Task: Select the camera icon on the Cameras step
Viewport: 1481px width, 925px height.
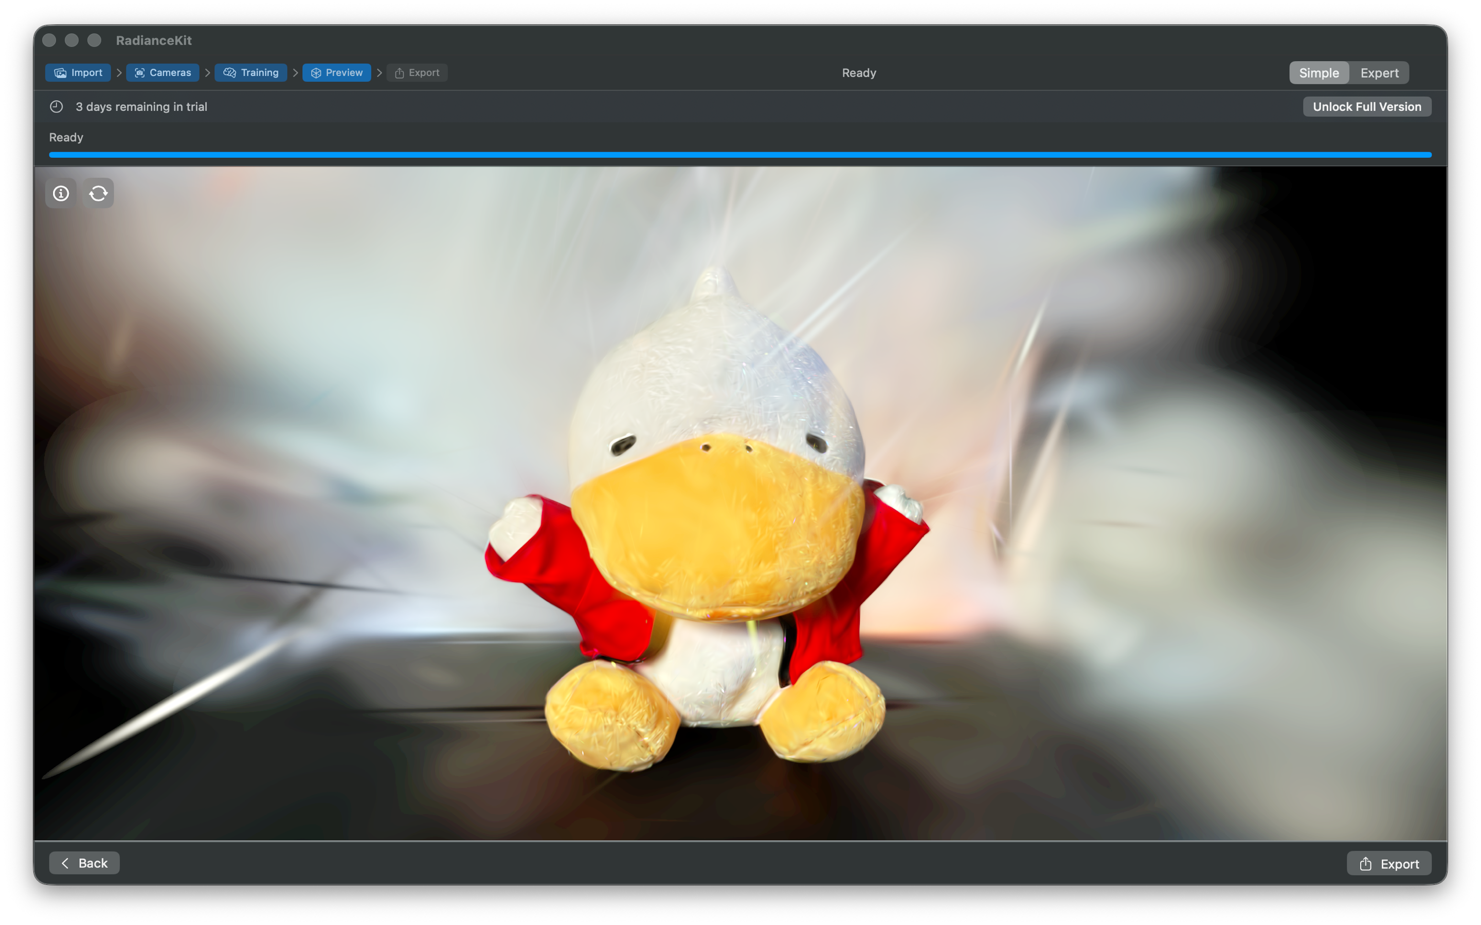Action: pos(139,72)
